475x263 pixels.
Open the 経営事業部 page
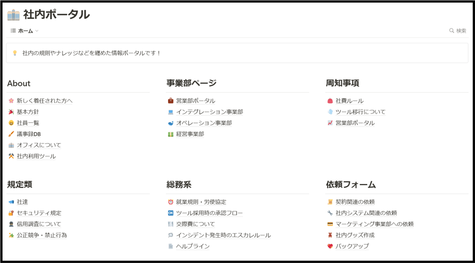(x=190, y=134)
